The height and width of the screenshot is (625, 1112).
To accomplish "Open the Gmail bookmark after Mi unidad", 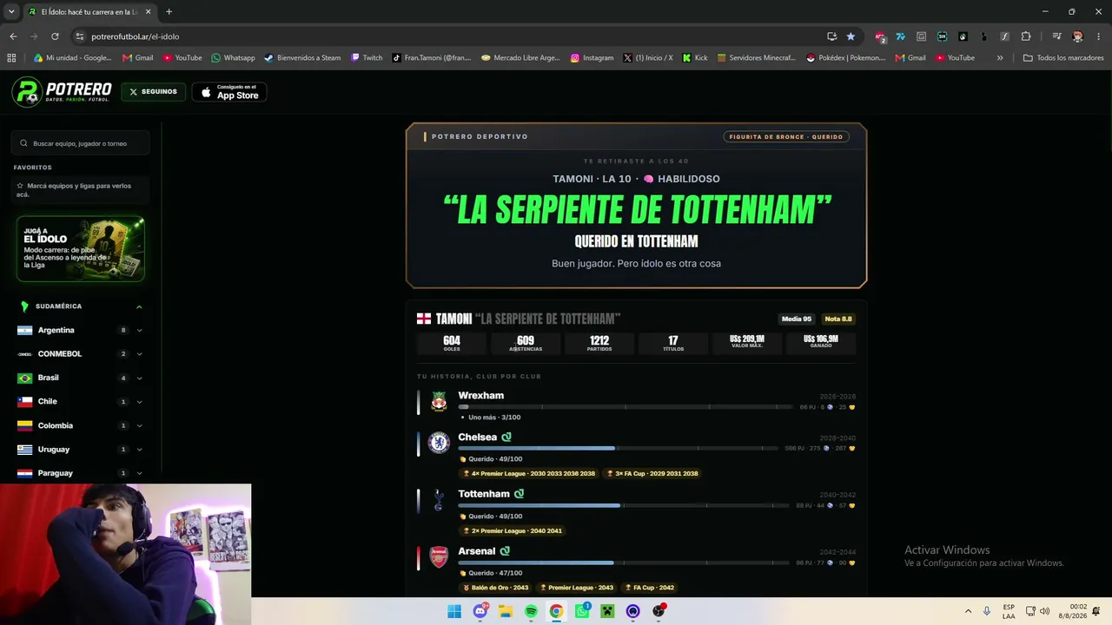I will [138, 58].
